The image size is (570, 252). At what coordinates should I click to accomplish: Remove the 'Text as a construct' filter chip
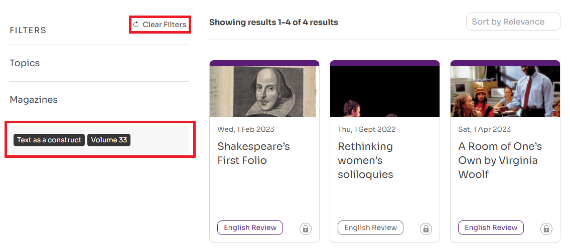pyautogui.click(x=49, y=140)
